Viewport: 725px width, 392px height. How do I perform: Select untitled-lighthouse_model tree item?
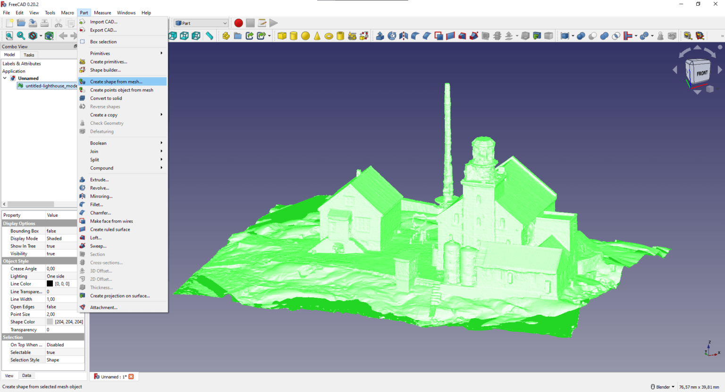coord(47,86)
